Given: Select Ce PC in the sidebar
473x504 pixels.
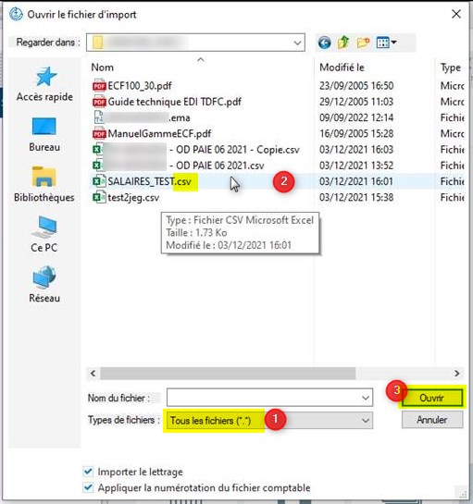Looking at the screenshot, I should (44, 234).
